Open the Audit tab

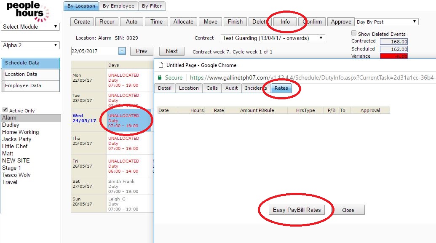click(x=231, y=88)
